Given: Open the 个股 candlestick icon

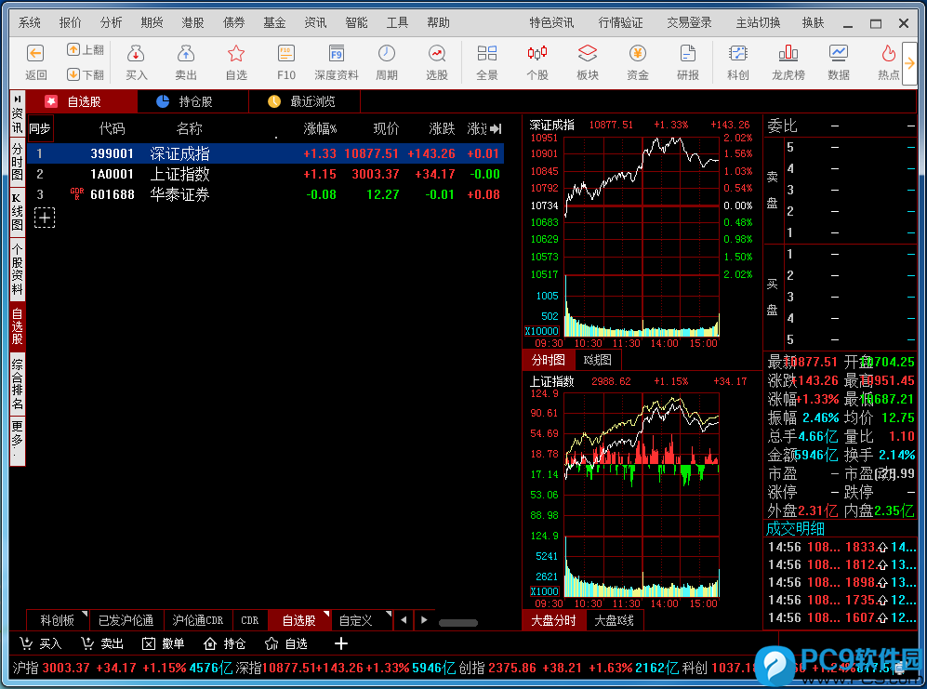Looking at the screenshot, I should [537, 54].
